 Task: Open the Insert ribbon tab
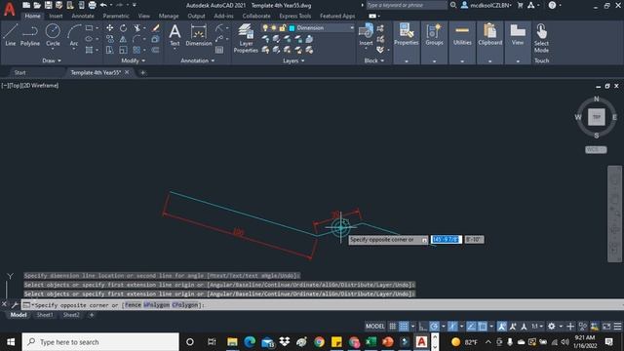click(56, 16)
